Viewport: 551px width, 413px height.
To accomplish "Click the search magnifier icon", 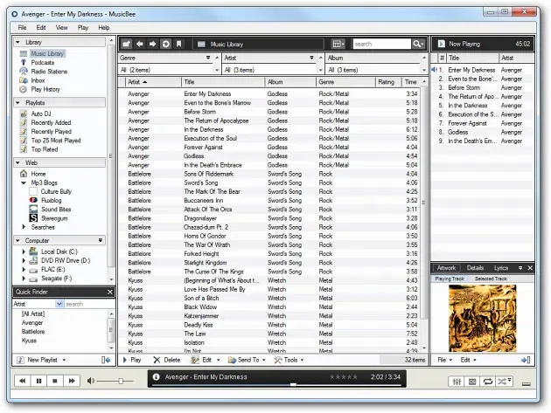I will click(x=418, y=44).
